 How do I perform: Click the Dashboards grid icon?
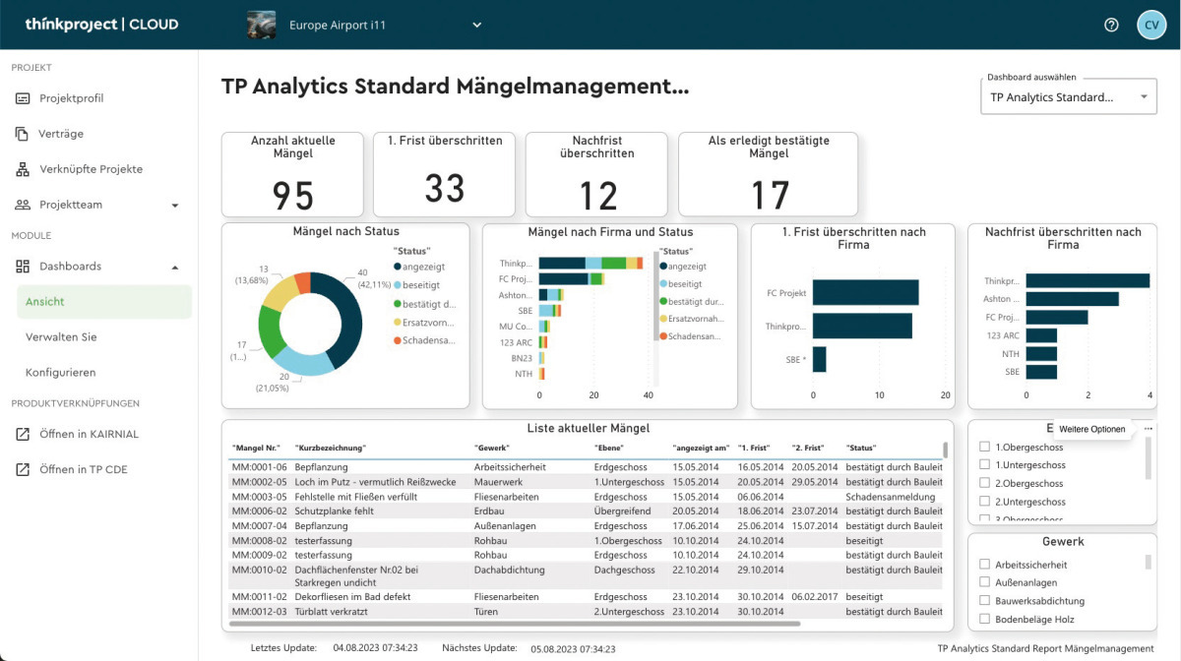[23, 267]
